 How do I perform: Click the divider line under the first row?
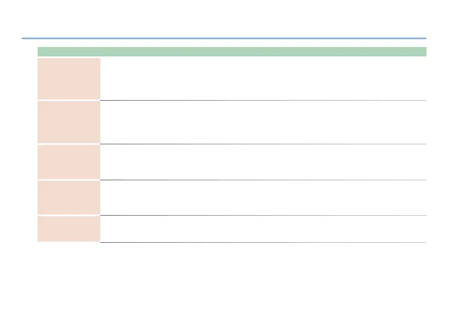click(263, 100)
